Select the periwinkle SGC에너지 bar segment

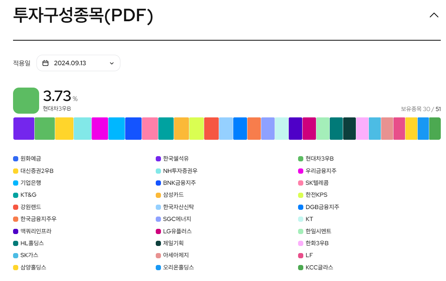pyautogui.click(x=268, y=129)
